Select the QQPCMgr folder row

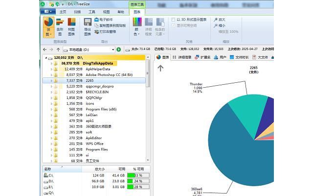pos(94,98)
